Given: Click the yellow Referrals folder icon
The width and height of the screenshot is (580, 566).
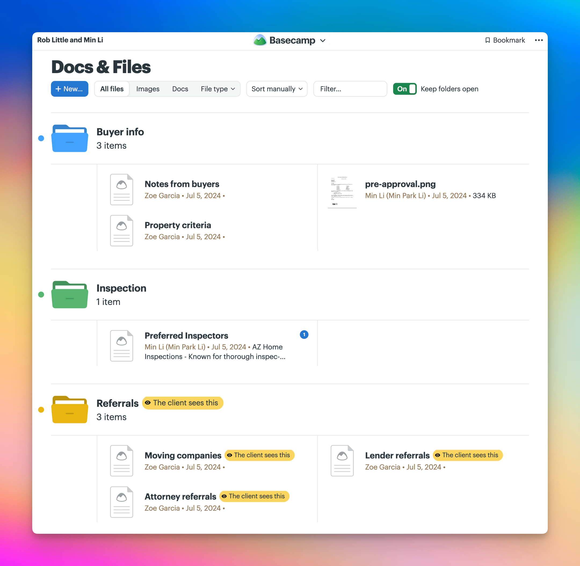Looking at the screenshot, I should (x=70, y=409).
